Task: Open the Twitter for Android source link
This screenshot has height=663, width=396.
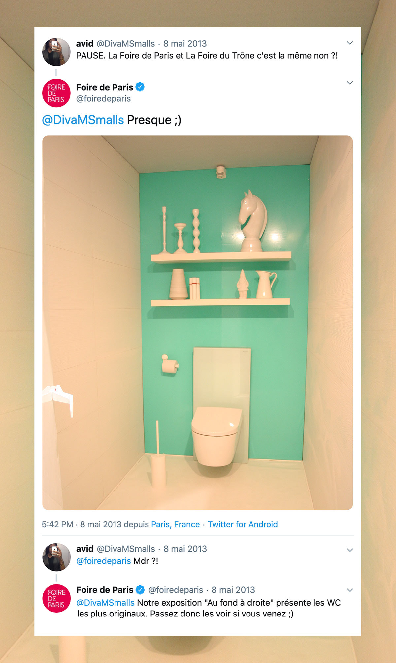Action: pos(243,524)
